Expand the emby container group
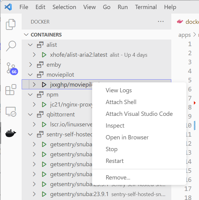Screen dimensions: 199x200 [x=30, y=65]
